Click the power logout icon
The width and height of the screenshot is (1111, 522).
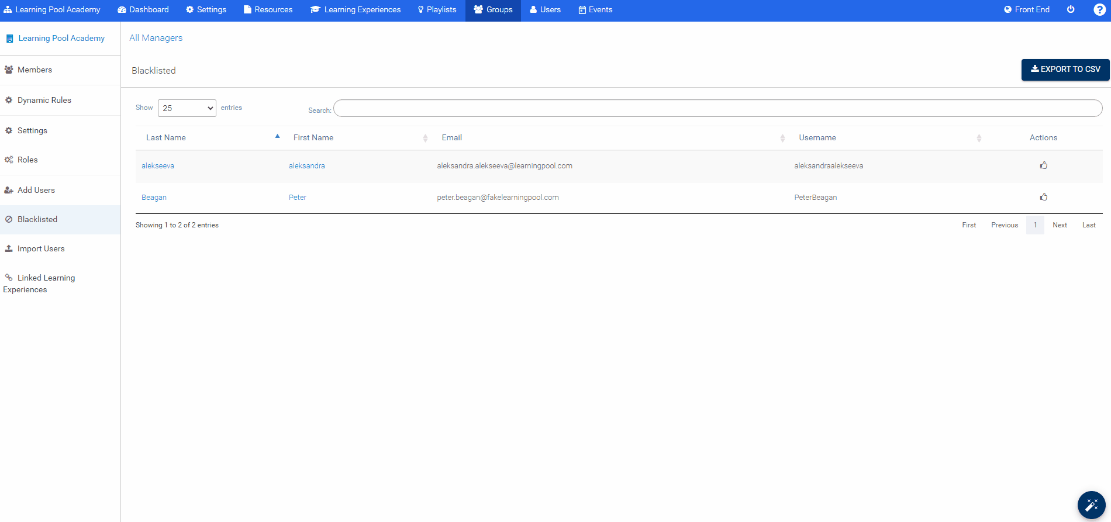coord(1071,9)
